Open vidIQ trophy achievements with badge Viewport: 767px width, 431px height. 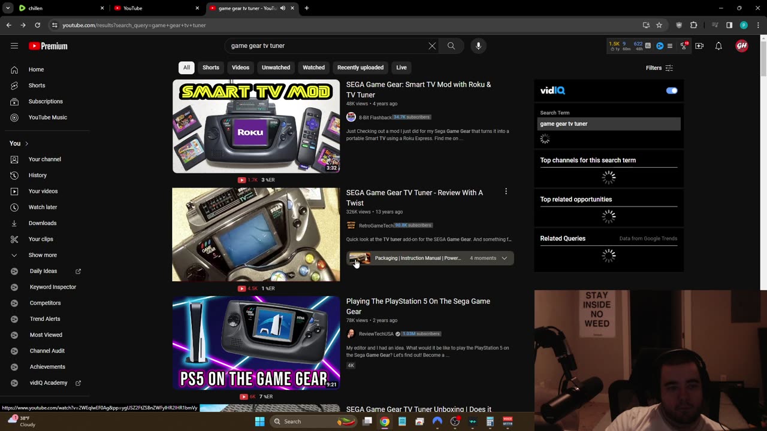pos(684,45)
